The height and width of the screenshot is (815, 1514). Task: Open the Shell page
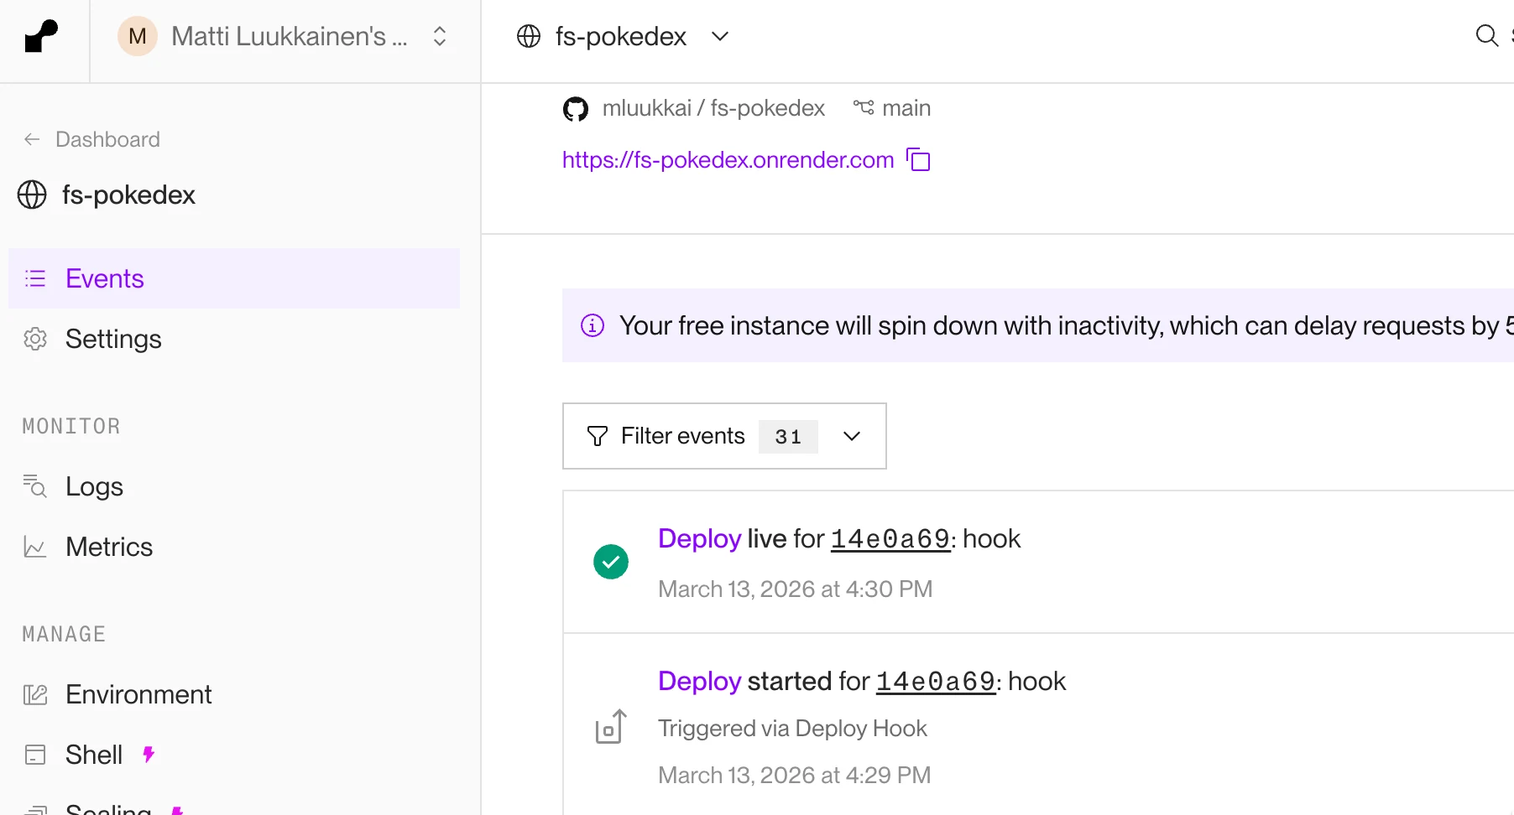pyautogui.click(x=234, y=755)
